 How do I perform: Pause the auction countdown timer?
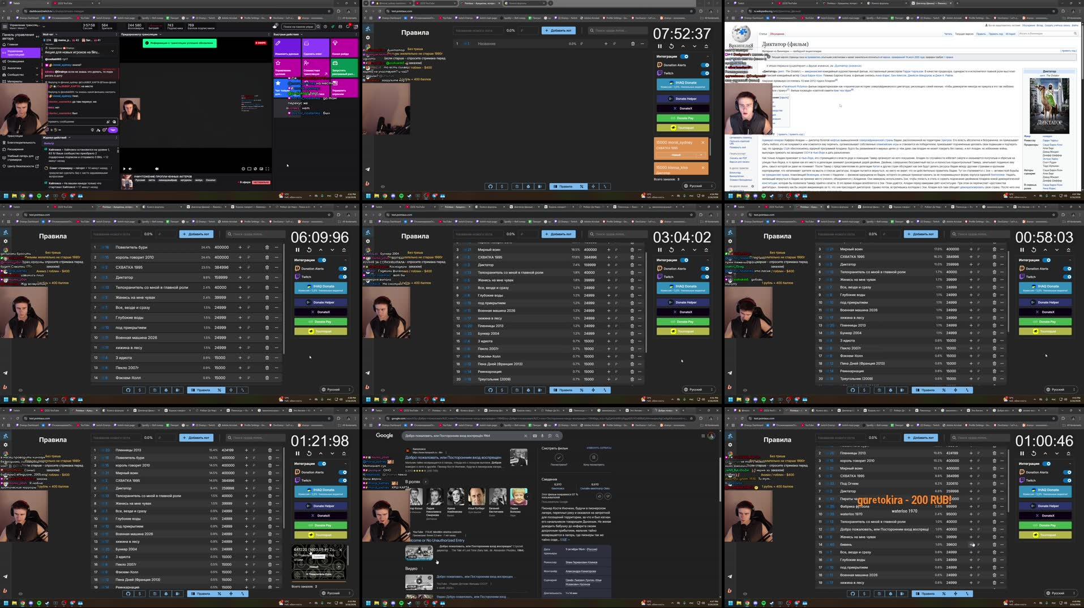(660, 46)
